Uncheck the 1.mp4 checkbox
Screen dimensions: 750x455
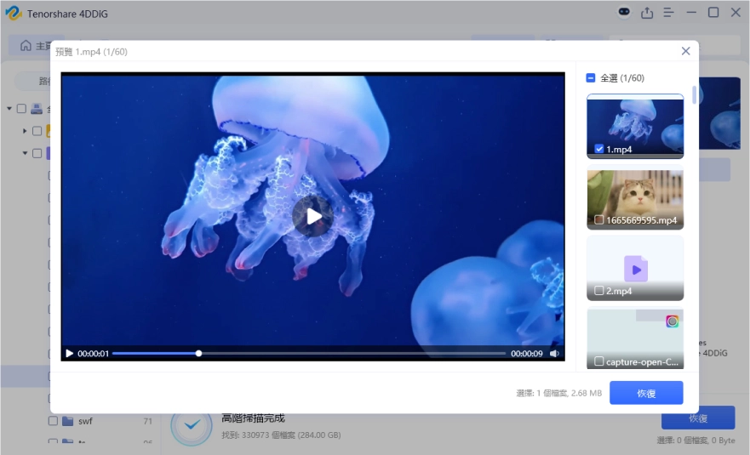(599, 149)
